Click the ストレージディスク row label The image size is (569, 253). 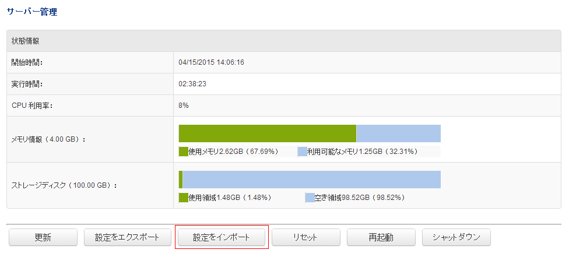coord(64,185)
